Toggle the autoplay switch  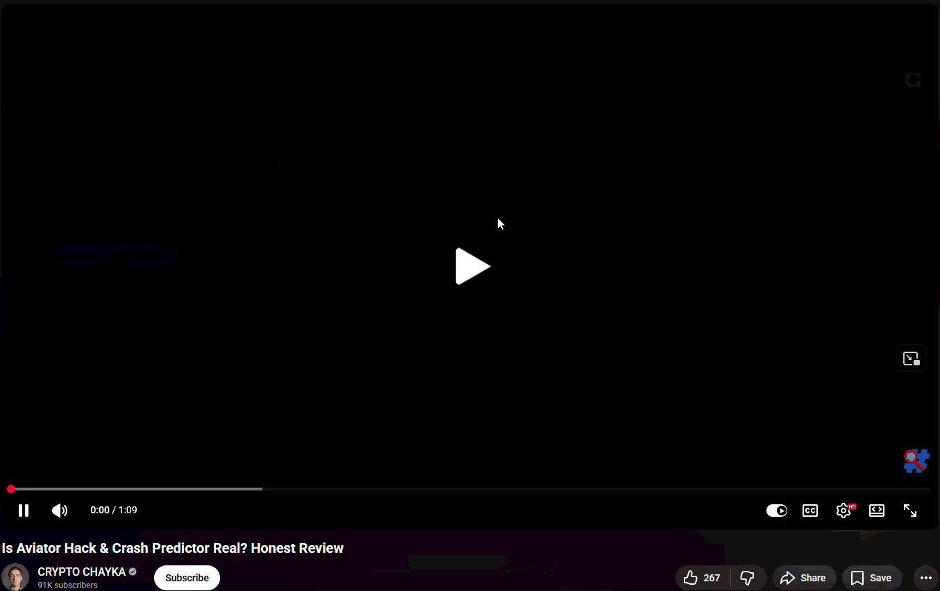pyautogui.click(x=777, y=511)
